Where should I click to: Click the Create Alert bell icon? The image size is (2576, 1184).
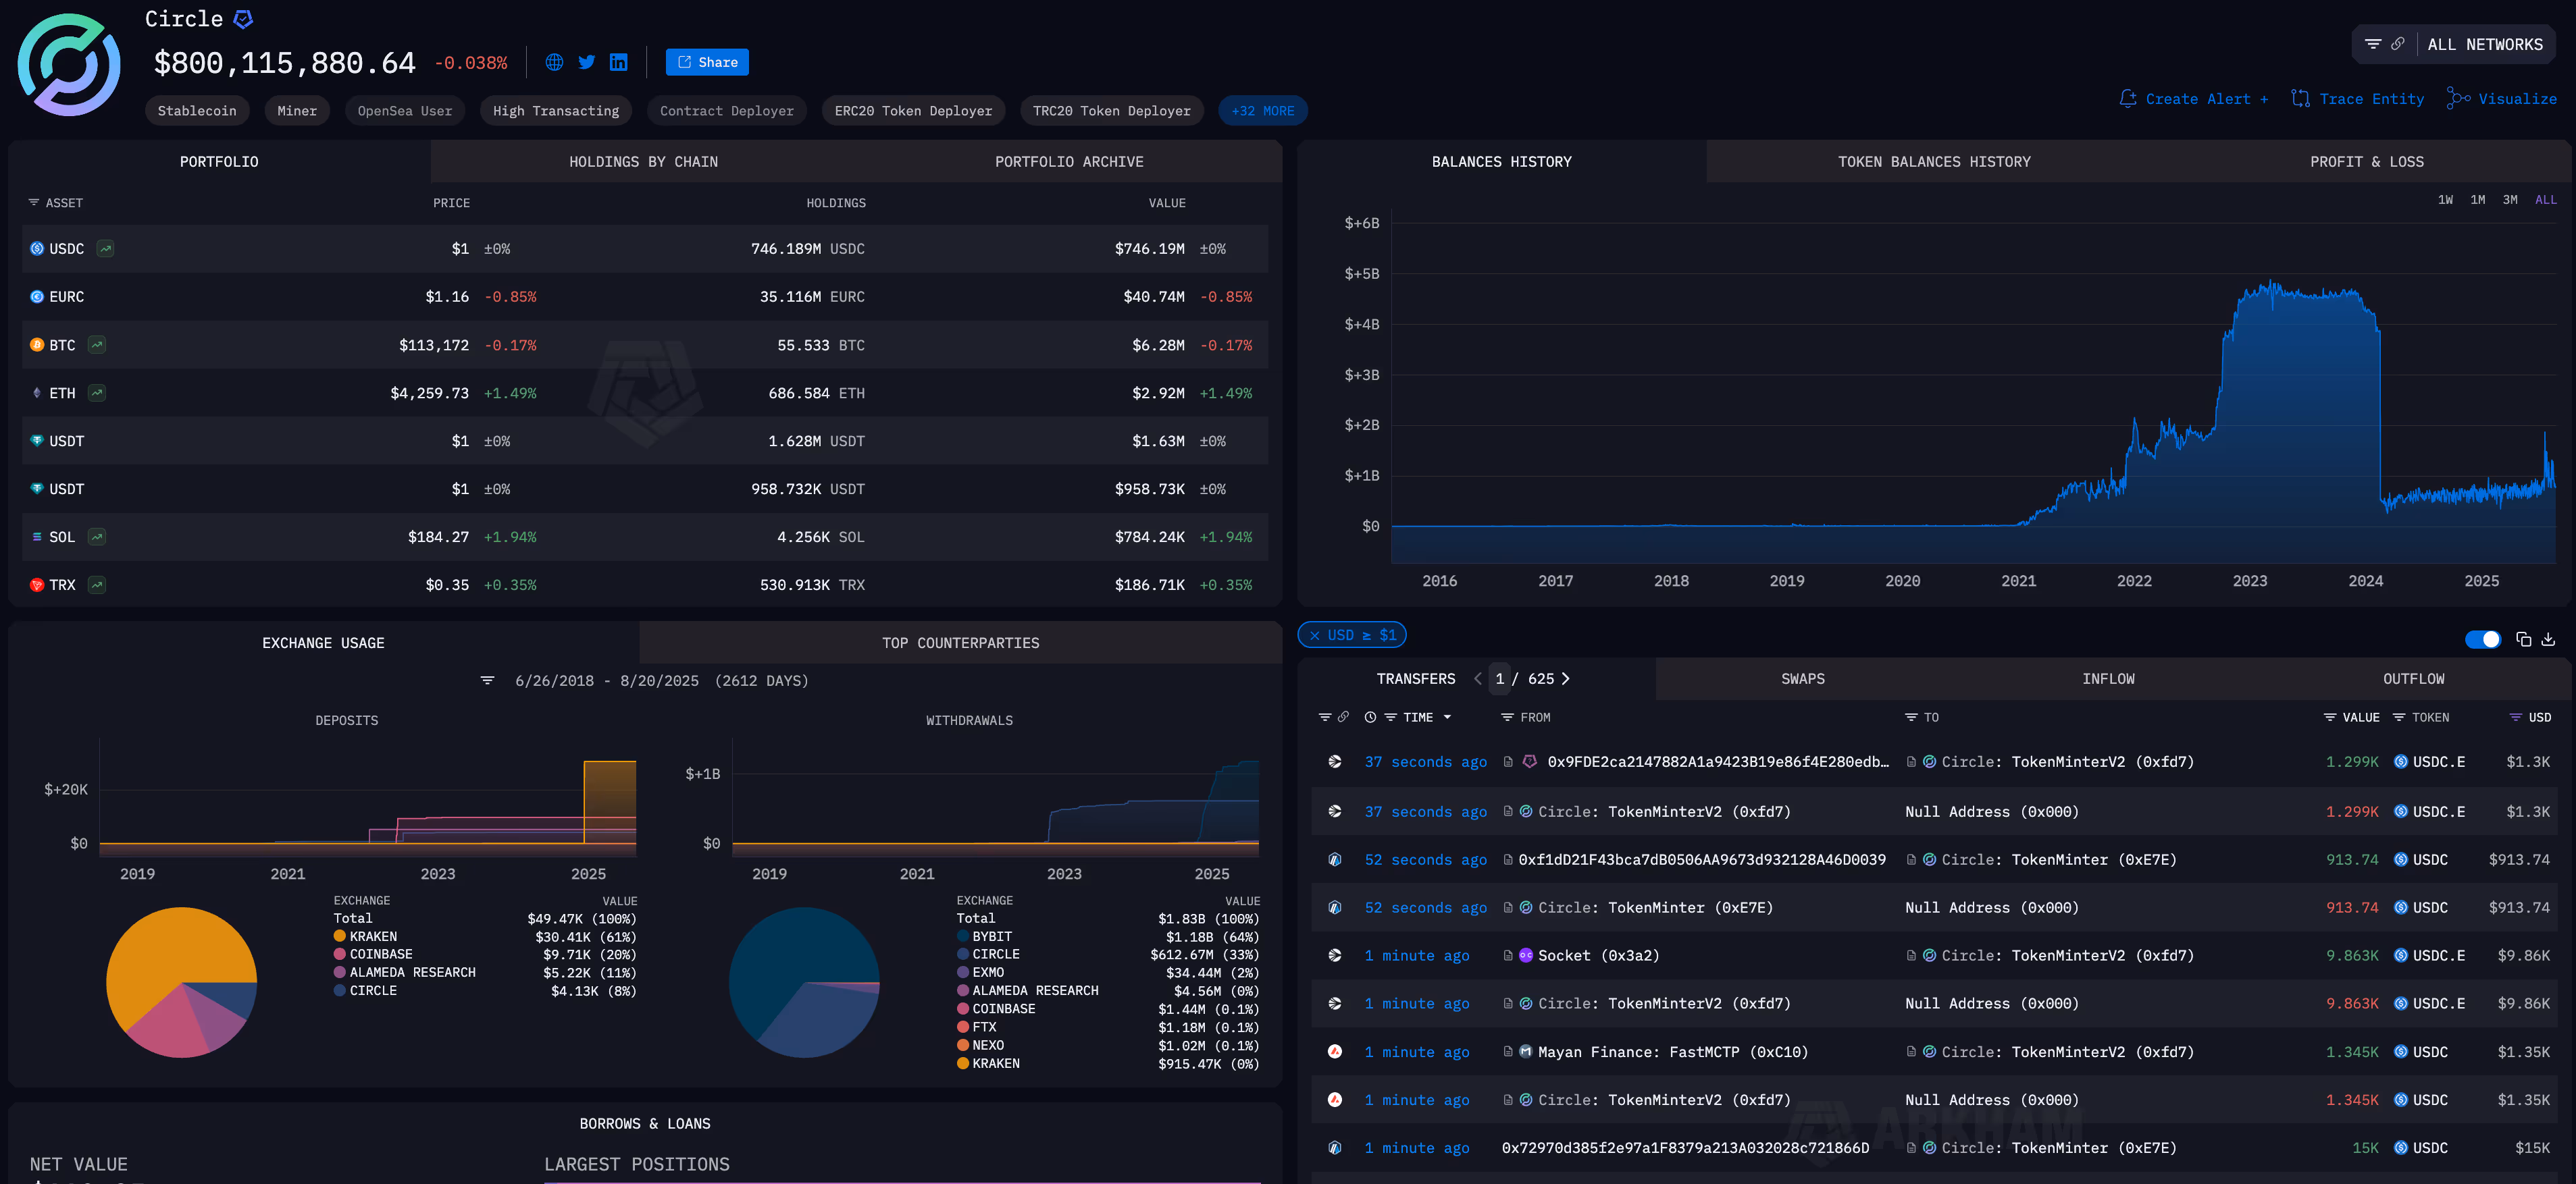click(2128, 98)
